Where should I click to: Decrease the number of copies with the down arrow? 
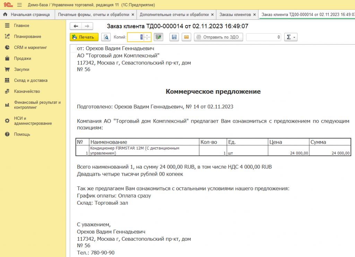148,39
